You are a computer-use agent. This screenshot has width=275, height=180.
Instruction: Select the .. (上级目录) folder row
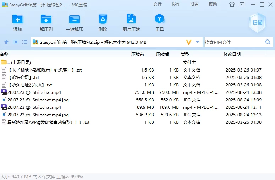coord(138,62)
